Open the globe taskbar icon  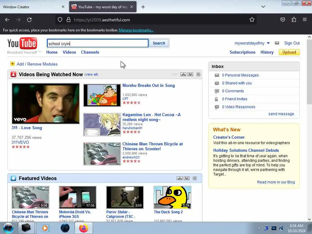(65, 228)
